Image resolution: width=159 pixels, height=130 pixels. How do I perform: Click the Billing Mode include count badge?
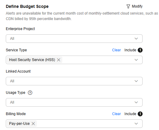click(140, 114)
